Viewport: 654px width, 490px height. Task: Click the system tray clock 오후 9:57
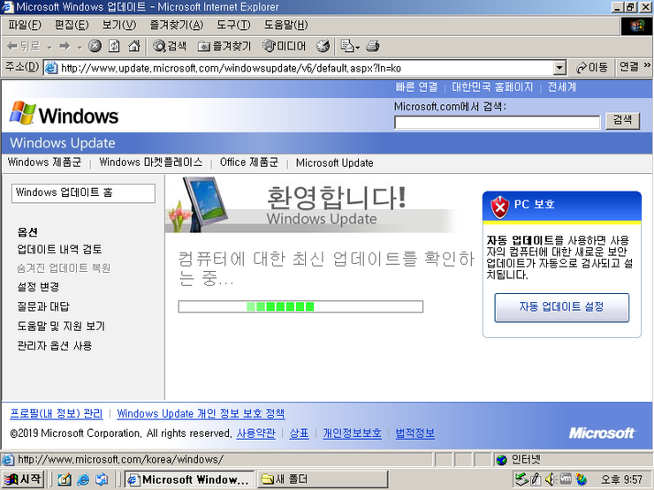point(621,480)
